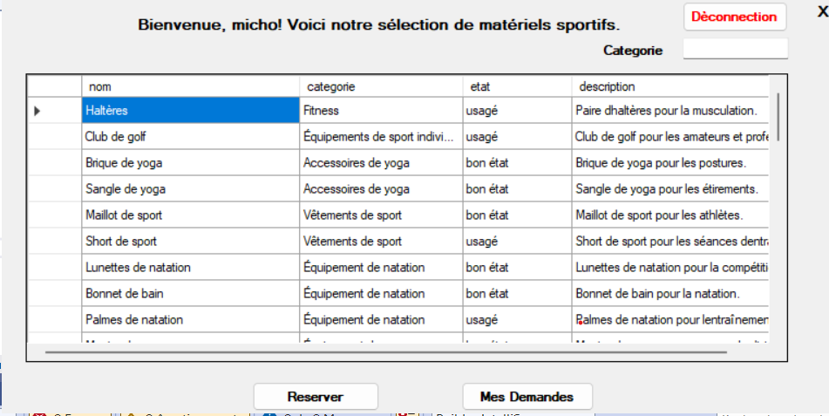Select the Haltères row using its arrow header
Image resolution: width=829 pixels, height=416 pixels.
click(54, 111)
